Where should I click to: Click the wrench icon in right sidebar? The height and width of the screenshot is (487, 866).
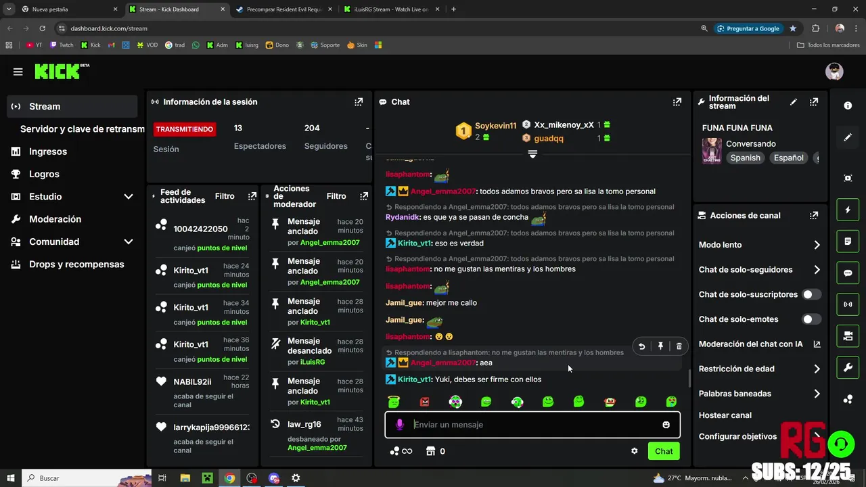coord(848,368)
